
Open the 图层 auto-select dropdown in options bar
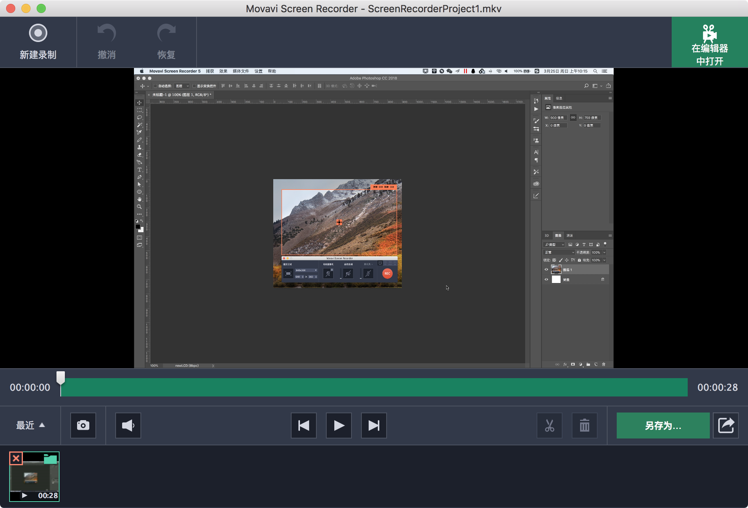point(182,86)
